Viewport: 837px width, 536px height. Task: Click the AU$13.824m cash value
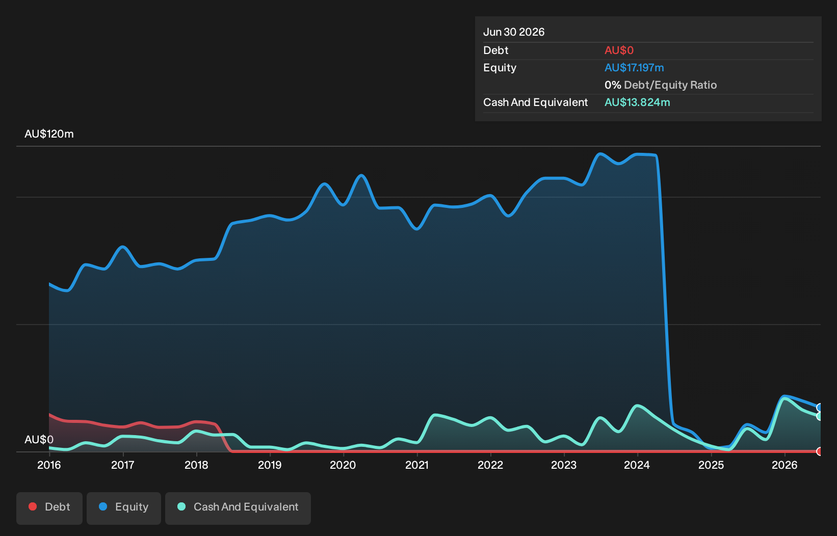click(637, 102)
